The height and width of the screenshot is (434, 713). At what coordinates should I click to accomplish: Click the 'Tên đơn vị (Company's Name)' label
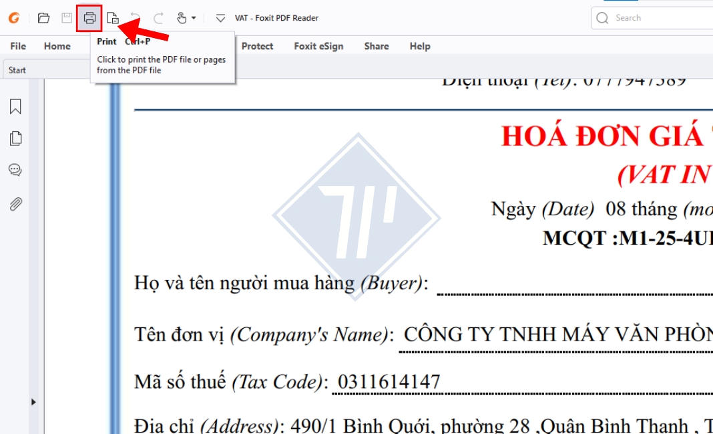point(264,335)
